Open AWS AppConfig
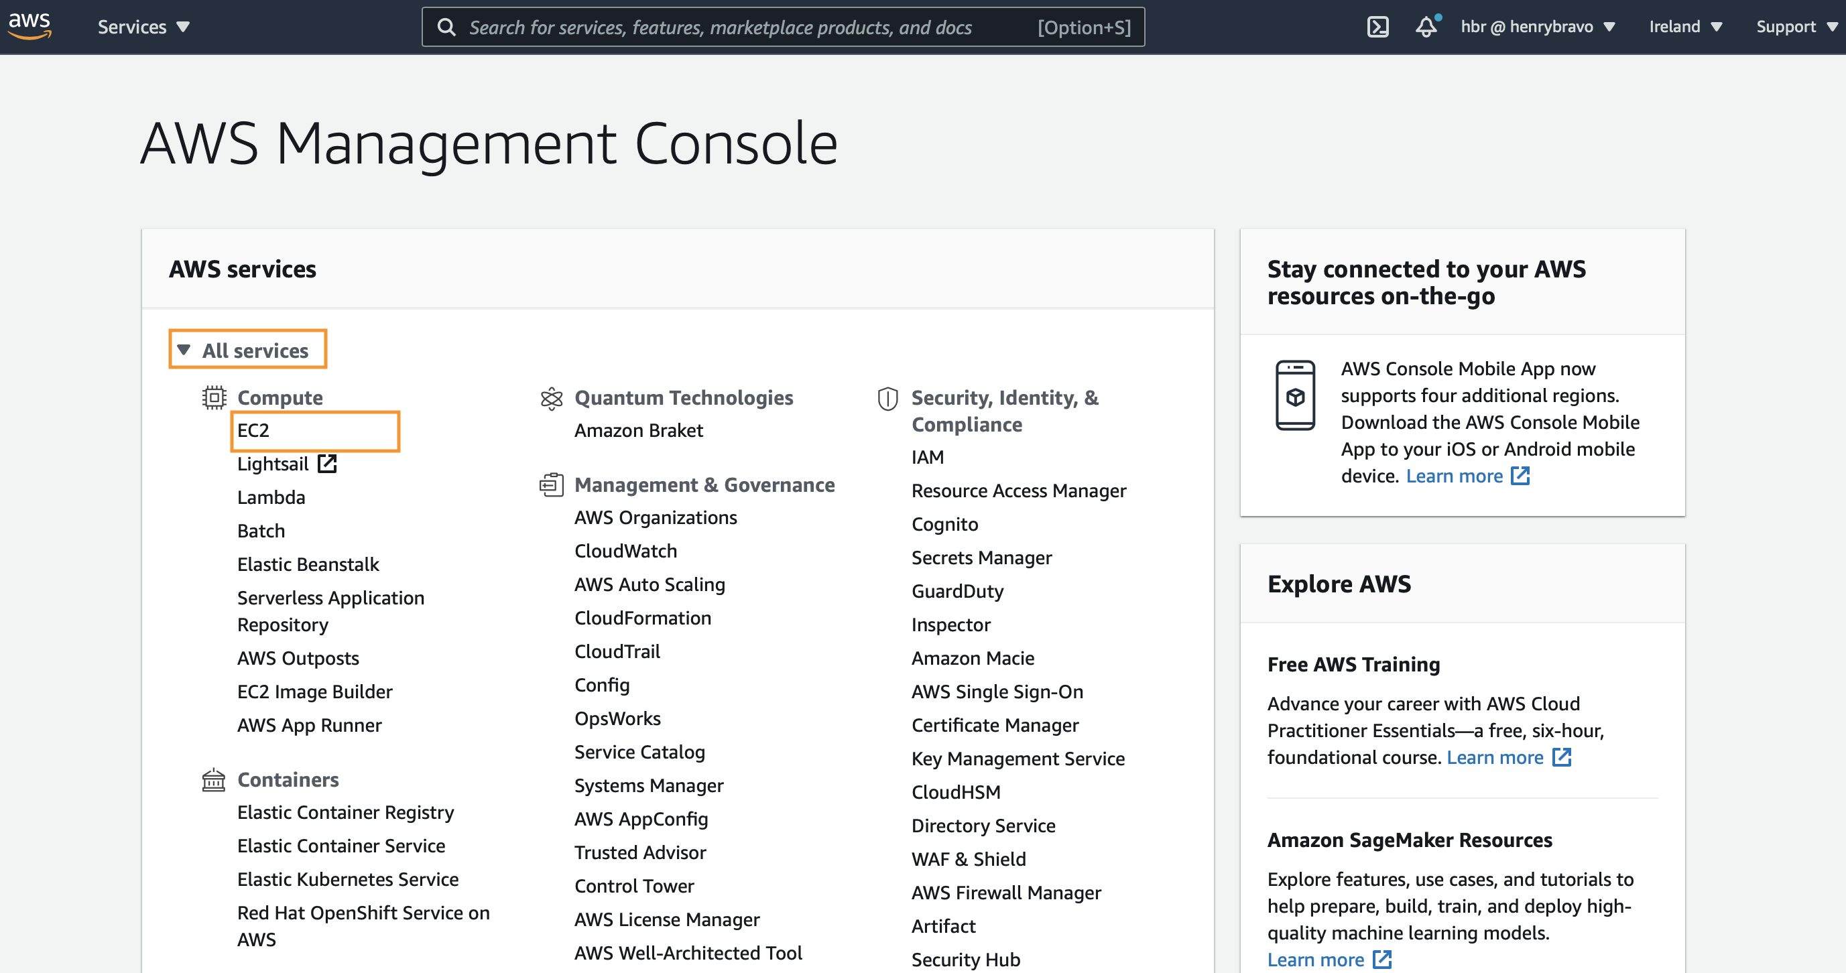The image size is (1846, 973). point(641,820)
